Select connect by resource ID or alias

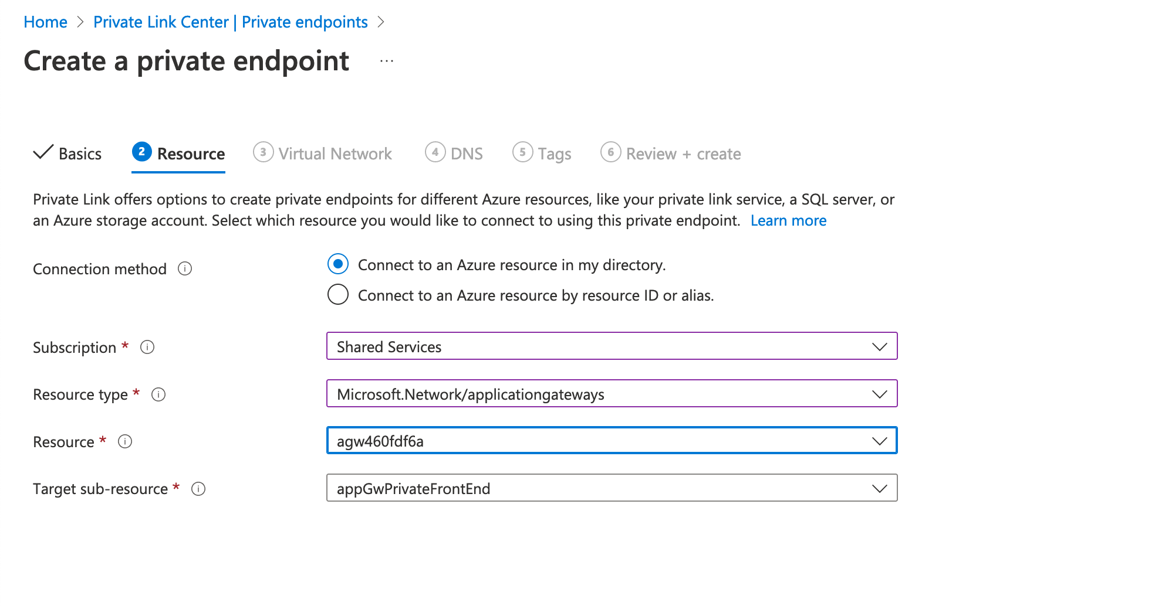[x=338, y=295]
